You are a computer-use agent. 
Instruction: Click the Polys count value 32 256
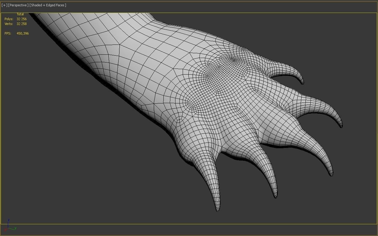pos(22,19)
